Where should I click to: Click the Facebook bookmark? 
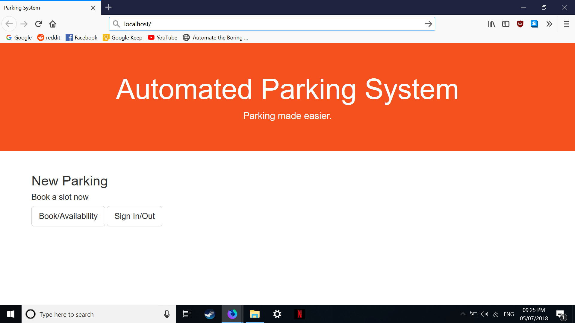82,37
